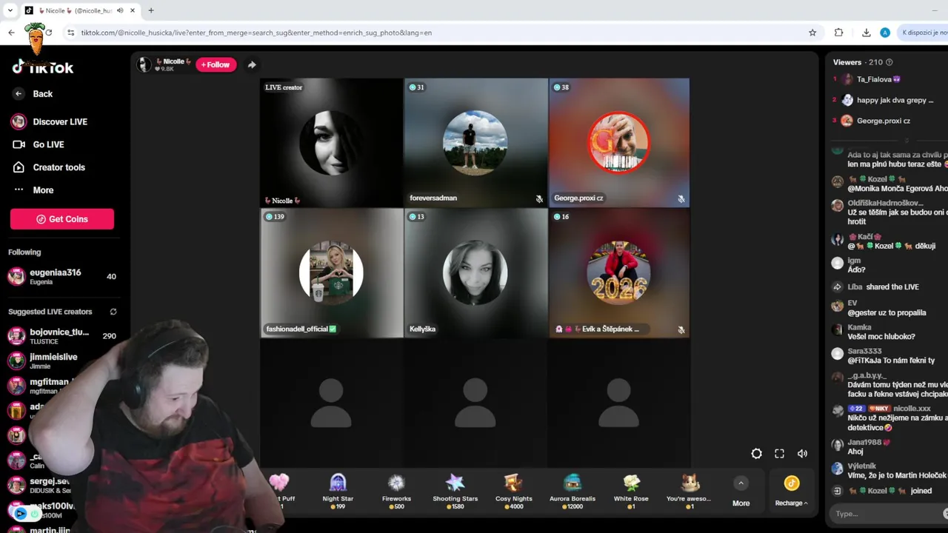Open Go LIVE in sidebar
The height and width of the screenshot is (533, 948).
tap(39, 144)
